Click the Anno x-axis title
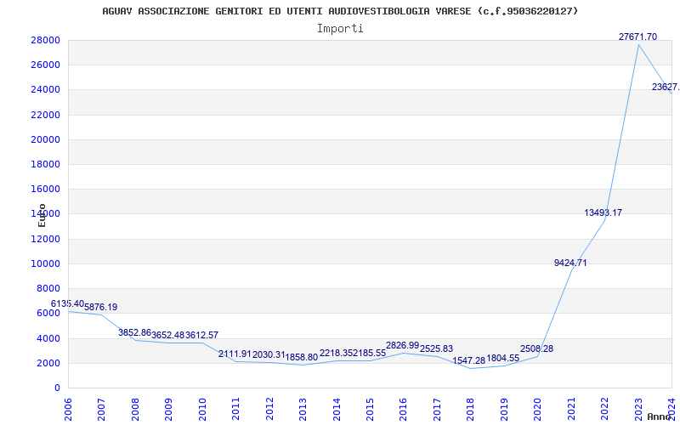This screenshot has height=425, width=680. pyautogui.click(x=660, y=416)
